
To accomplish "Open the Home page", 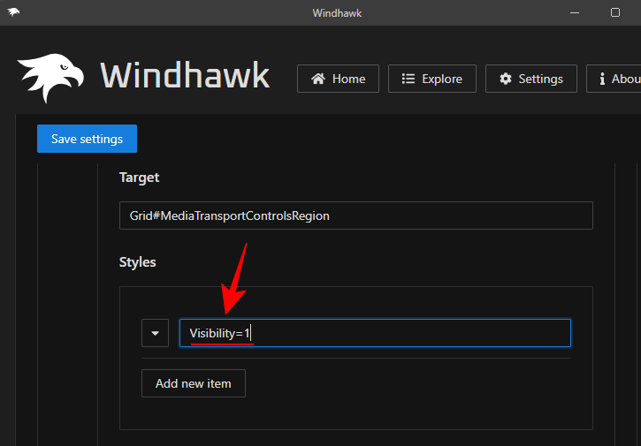I will (338, 79).
